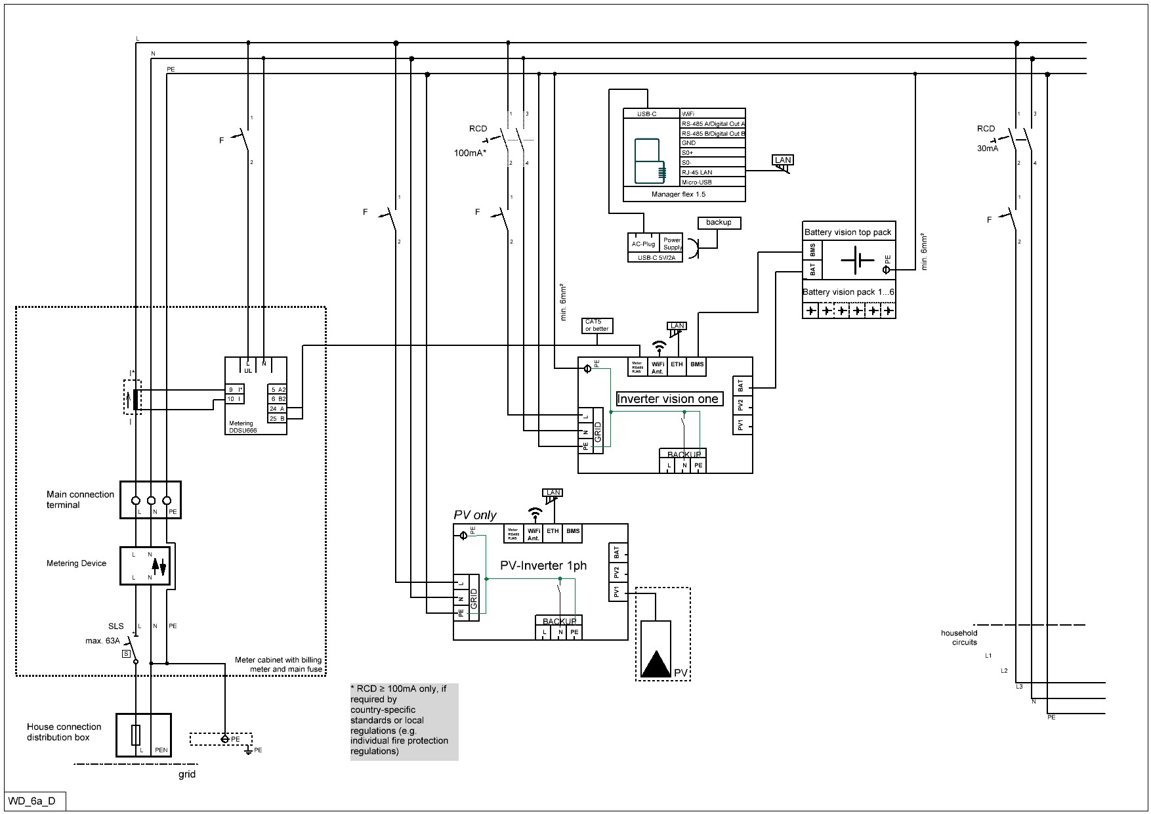
Task: Click the CAT5 or better box
Action: pyautogui.click(x=597, y=326)
